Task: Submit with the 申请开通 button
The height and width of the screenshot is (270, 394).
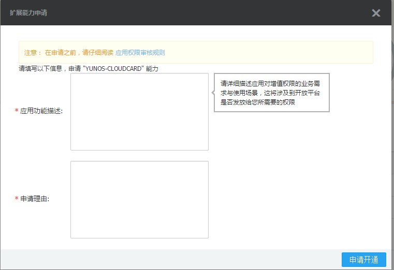Action: tap(363, 260)
